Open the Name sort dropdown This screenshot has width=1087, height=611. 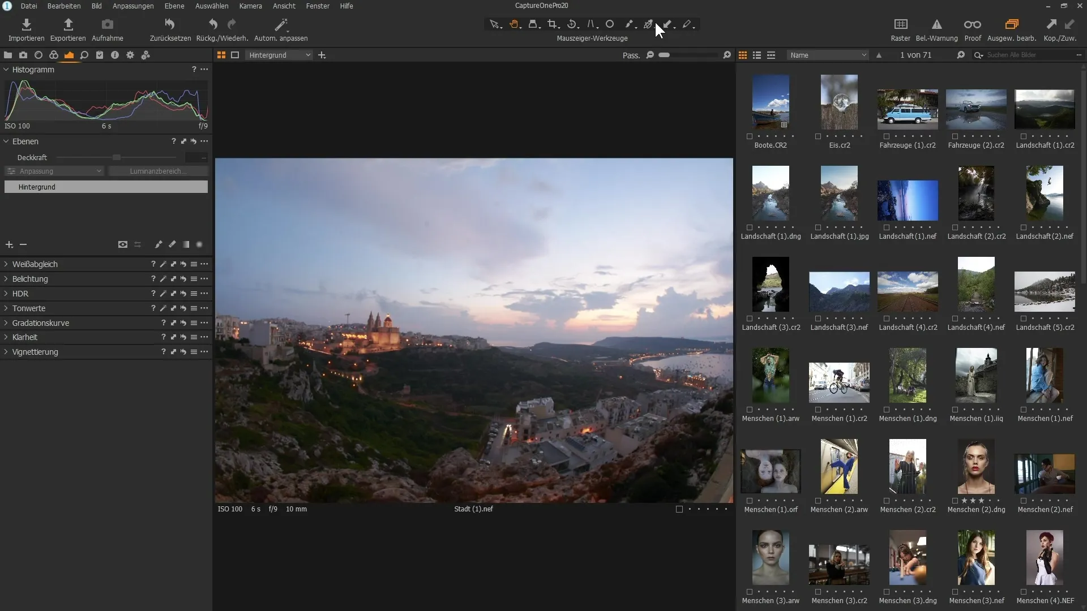pyautogui.click(x=827, y=55)
